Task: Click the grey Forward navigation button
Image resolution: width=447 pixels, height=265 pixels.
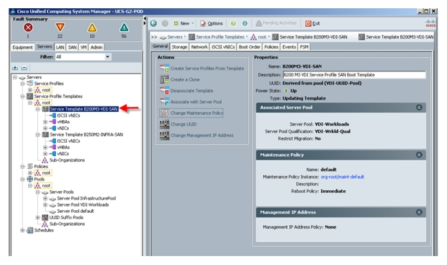Action: pyautogui.click(x=165, y=23)
